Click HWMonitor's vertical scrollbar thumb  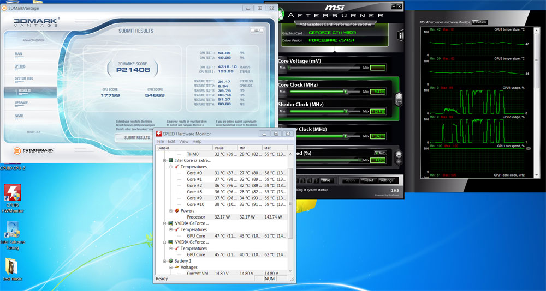pyautogui.click(x=291, y=203)
